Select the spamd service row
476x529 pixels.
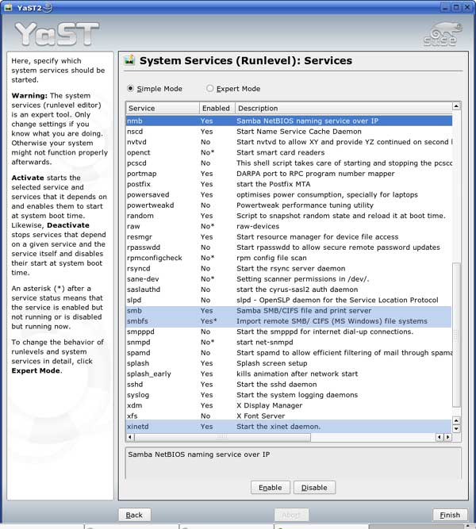(x=289, y=353)
